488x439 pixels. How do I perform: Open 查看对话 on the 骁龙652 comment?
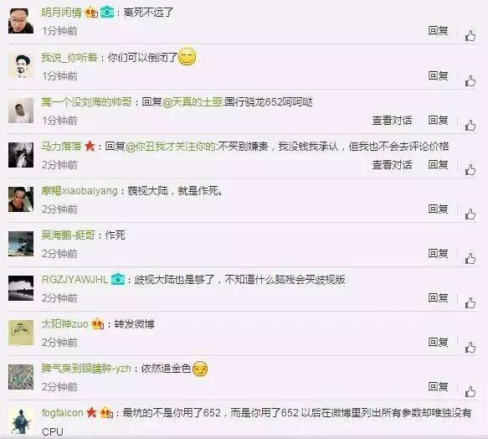pos(392,121)
